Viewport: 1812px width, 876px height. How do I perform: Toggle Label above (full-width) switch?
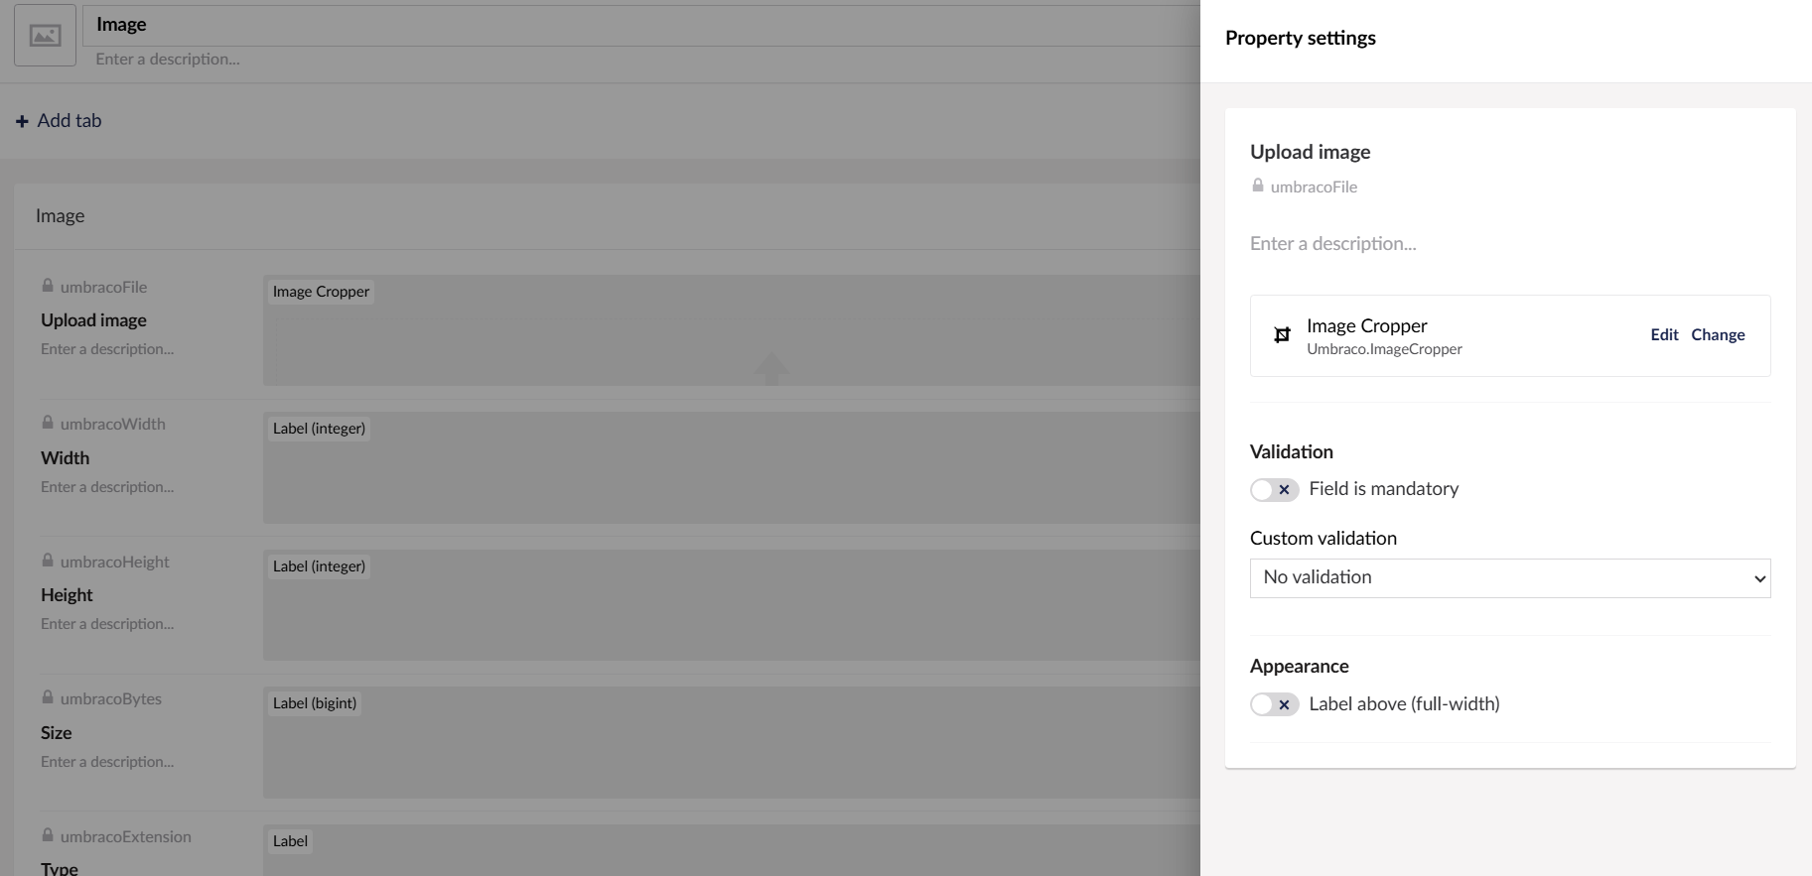pyautogui.click(x=1274, y=704)
